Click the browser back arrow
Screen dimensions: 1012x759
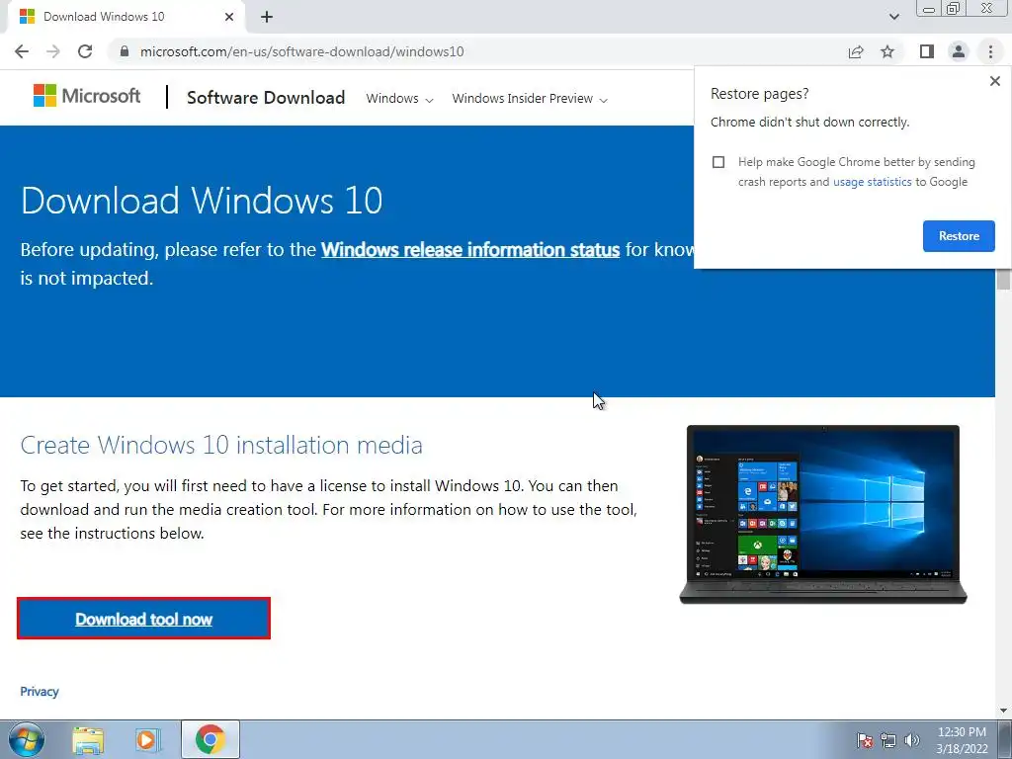22,51
